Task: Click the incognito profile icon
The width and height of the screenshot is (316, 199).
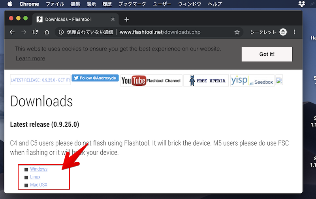Action: [x=283, y=32]
